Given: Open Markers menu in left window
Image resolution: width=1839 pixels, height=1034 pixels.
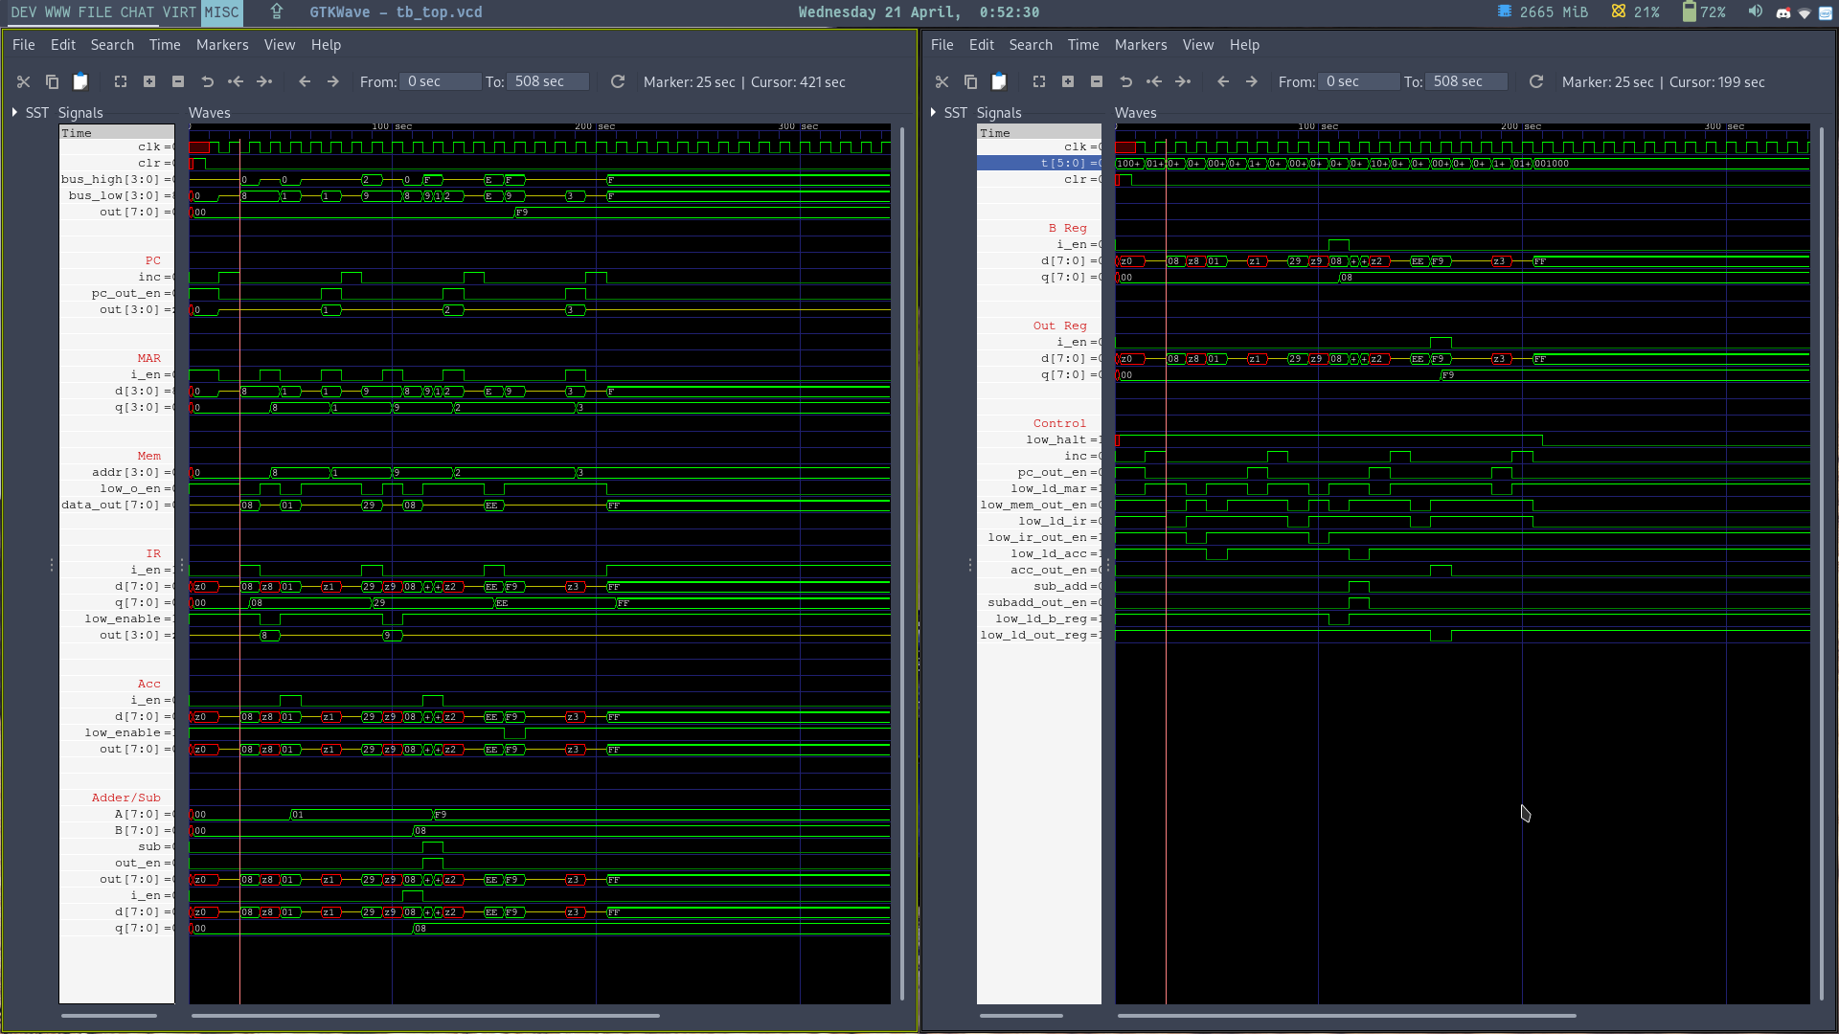Looking at the screenshot, I should pyautogui.click(x=221, y=45).
